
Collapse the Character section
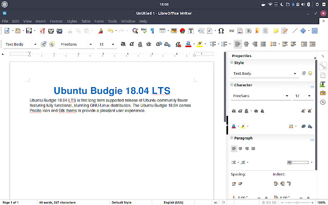pyautogui.click(x=232, y=85)
